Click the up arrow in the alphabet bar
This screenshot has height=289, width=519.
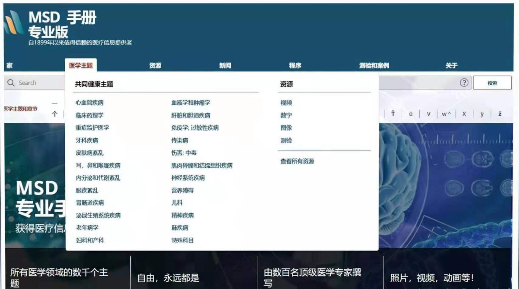55,114
